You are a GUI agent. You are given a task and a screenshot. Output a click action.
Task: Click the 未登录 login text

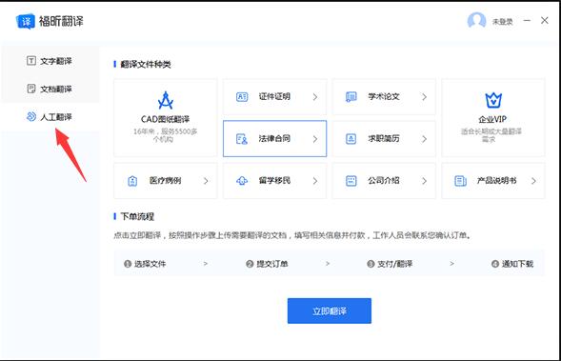point(502,22)
